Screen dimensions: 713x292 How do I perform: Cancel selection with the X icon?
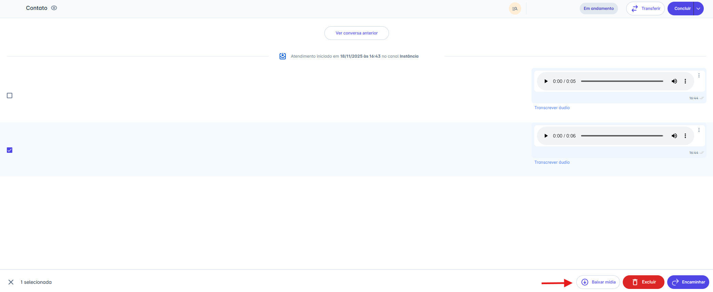coord(11,282)
